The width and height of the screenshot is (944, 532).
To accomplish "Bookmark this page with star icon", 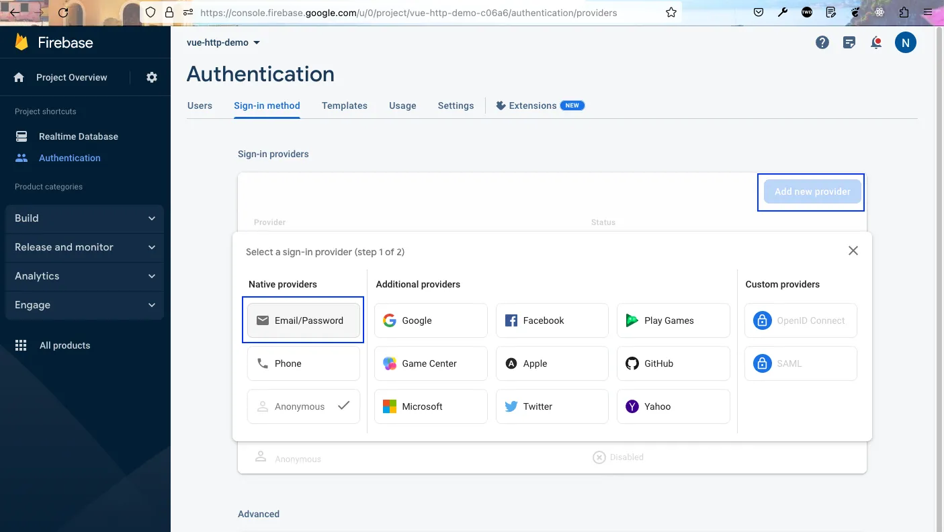I will click(x=671, y=12).
